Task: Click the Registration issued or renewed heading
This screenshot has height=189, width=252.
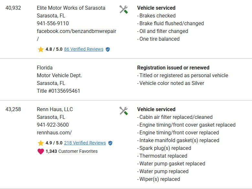Action: [173, 68]
